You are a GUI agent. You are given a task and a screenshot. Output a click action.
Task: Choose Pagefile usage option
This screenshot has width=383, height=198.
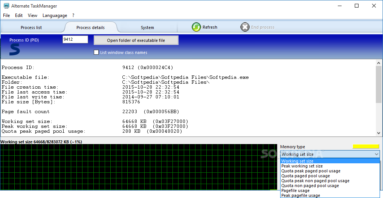[330, 190]
